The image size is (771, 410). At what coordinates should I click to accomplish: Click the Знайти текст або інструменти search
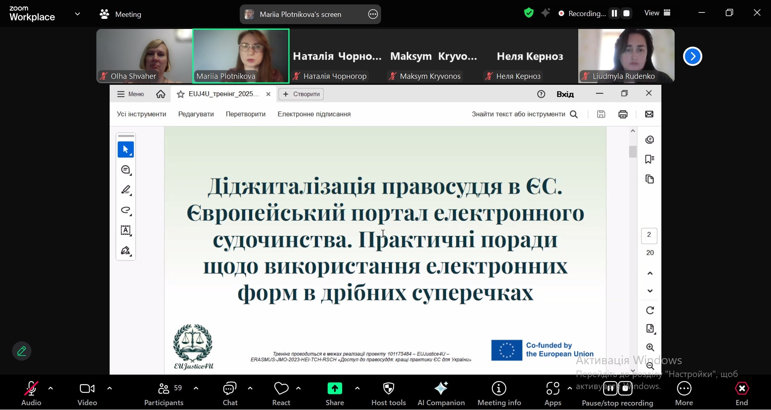click(x=524, y=114)
